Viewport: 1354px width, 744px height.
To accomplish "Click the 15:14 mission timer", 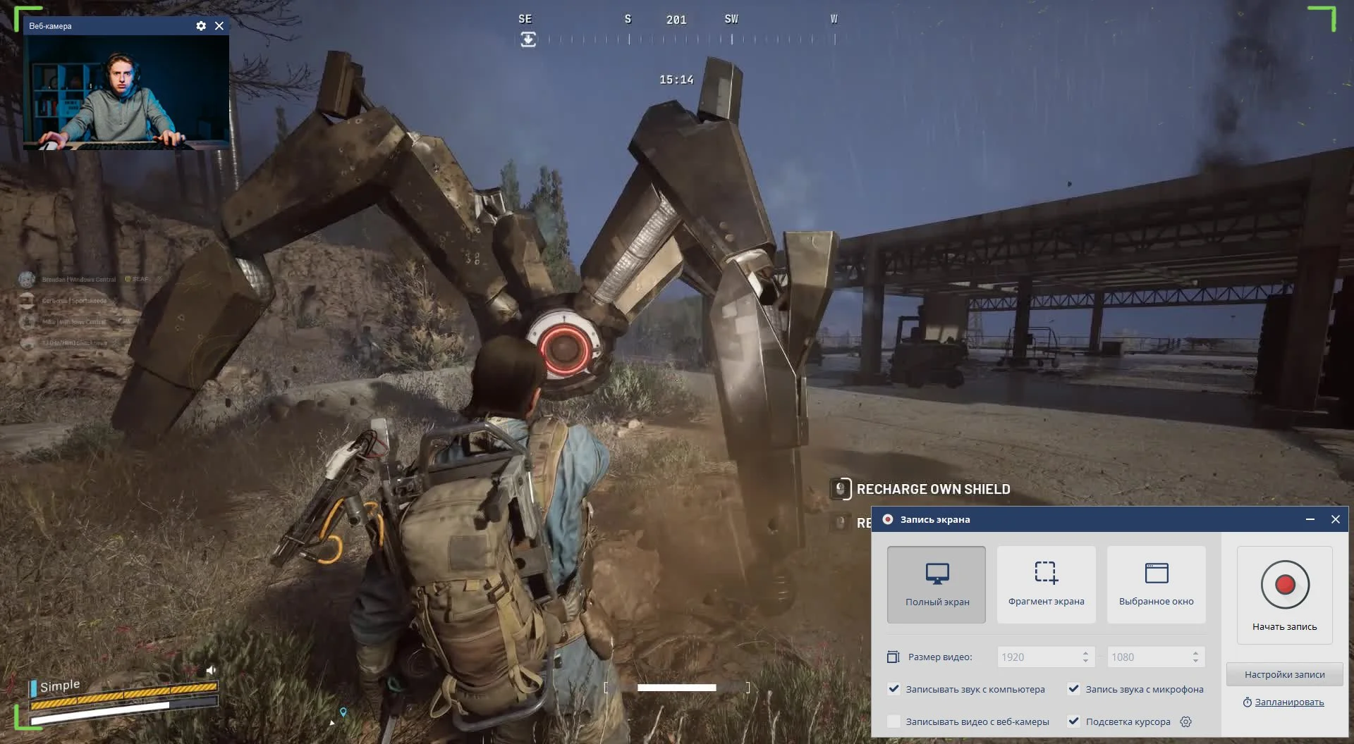I will coord(676,80).
